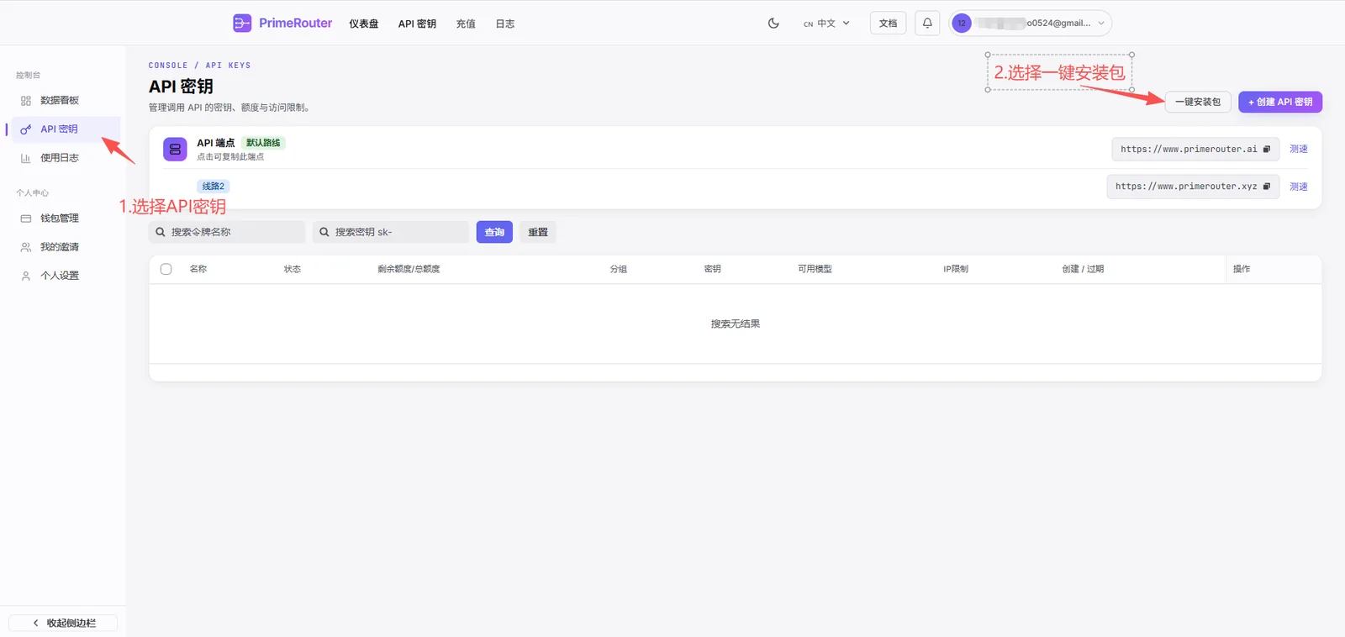This screenshot has width=1345, height=637.
Task: Expand the account email dropdown
Action: click(x=1101, y=24)
